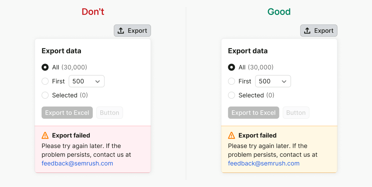Choose the Selected radio in the Don't panel
The image size is (372, 187).
[x=45, y=95]
